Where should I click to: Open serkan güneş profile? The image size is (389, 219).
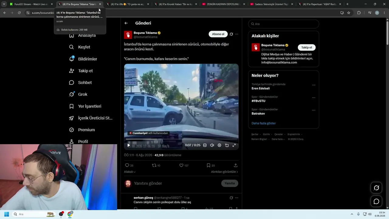click(x=143, y=198)
